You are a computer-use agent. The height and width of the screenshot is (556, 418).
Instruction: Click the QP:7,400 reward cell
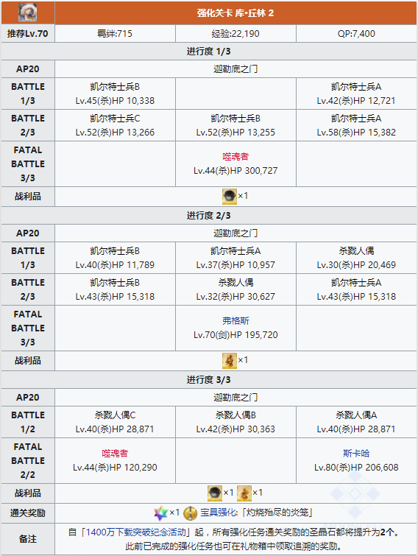tap(356, 34)
